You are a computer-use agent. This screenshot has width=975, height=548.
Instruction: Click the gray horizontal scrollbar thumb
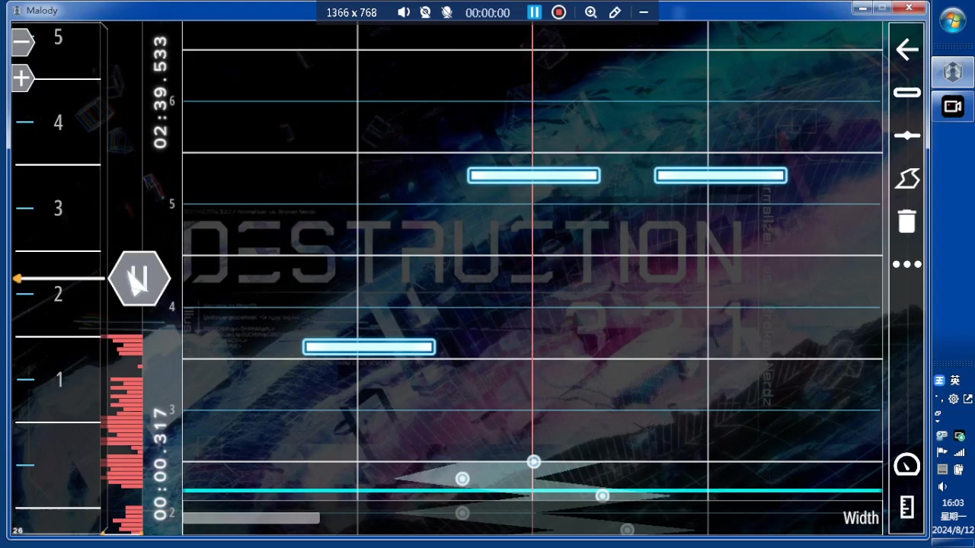pyautogui.click(x=251, y=518)
